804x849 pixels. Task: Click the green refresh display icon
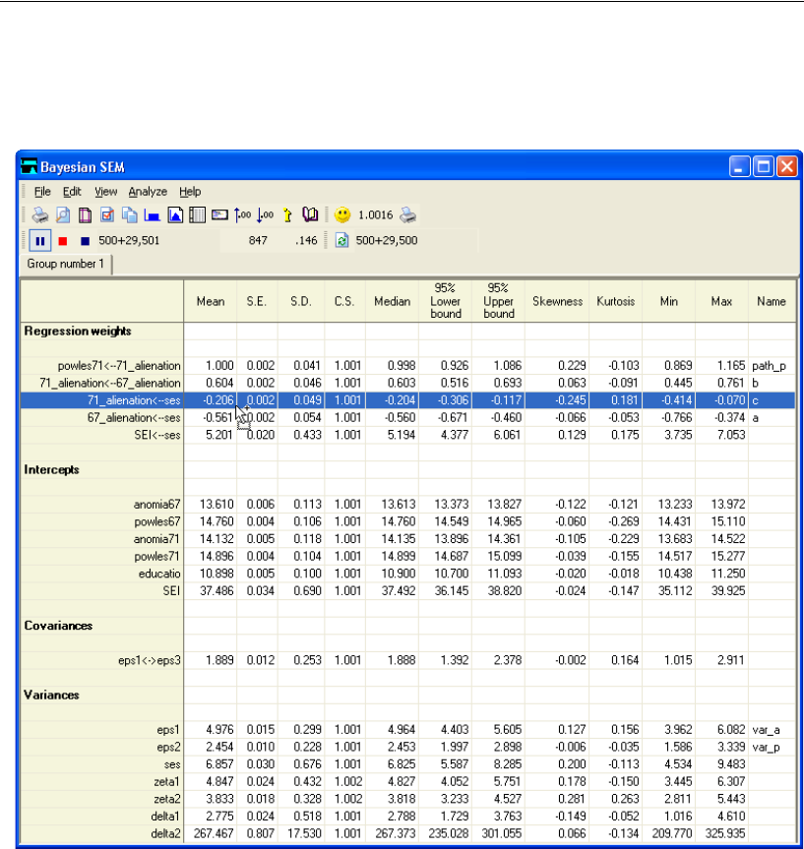pyautogui.click(x=342, y=240)
